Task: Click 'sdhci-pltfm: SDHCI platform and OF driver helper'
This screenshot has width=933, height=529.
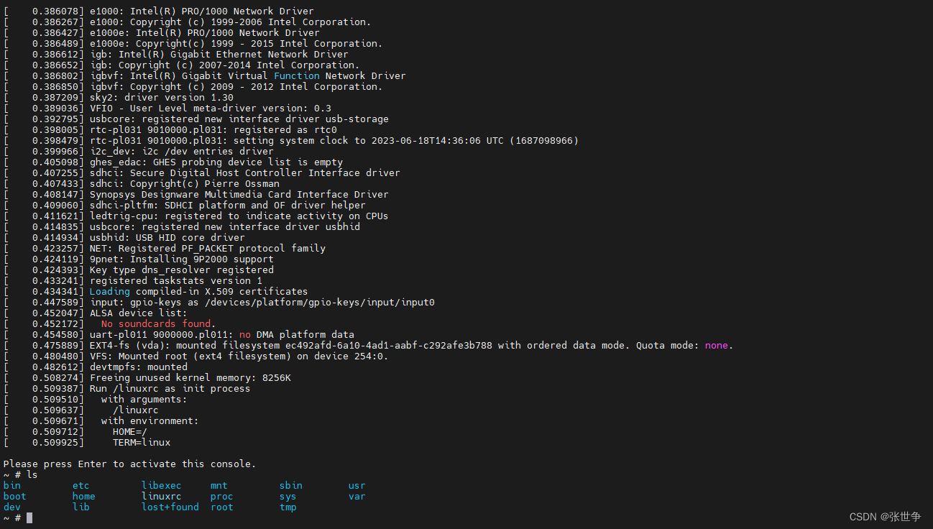Action: click(x=228, y=206)
